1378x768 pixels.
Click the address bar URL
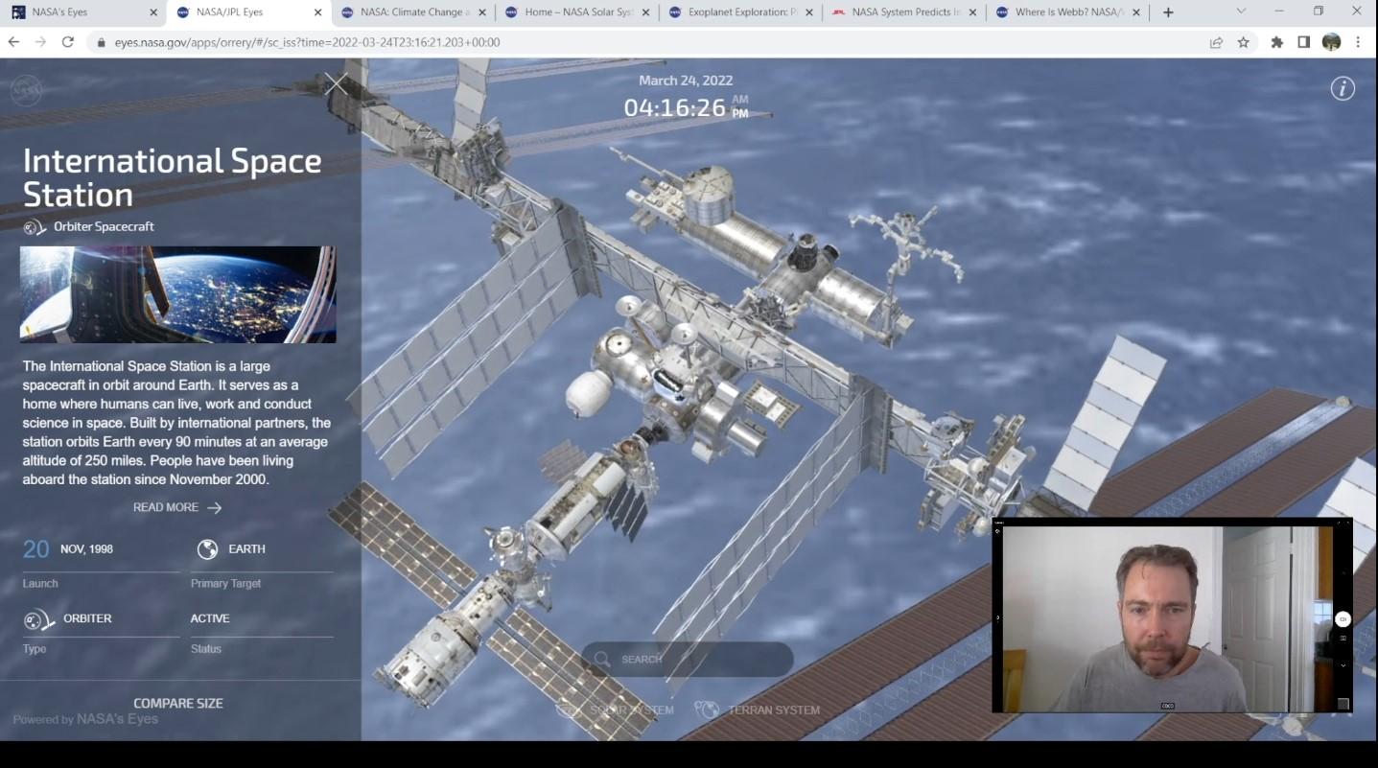pyautogui.click(x=307, y=42)
